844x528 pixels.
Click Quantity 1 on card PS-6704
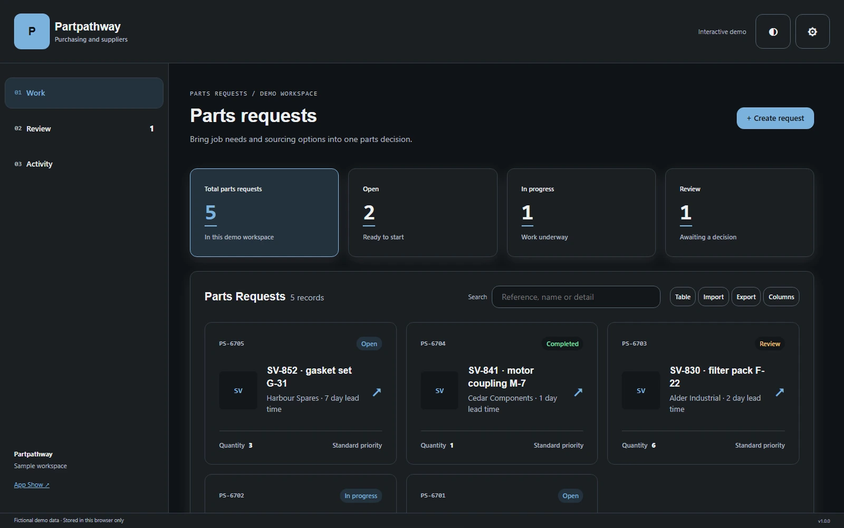[x=437, y=446]
